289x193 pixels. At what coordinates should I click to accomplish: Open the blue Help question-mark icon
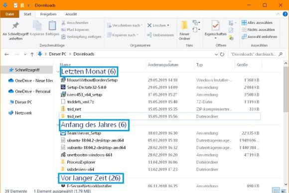(285, 14)
